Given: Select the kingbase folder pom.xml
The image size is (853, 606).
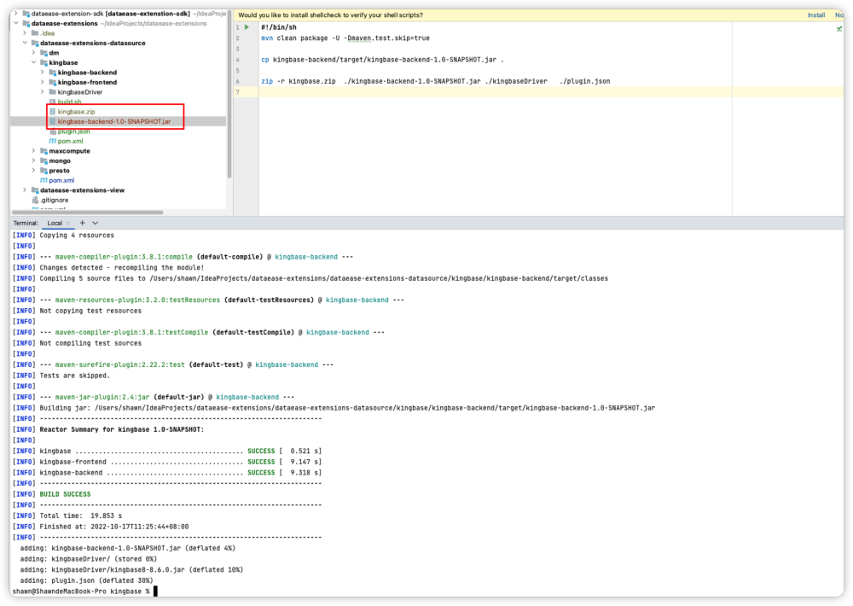Looking at the screenshot, I should 70,141.
